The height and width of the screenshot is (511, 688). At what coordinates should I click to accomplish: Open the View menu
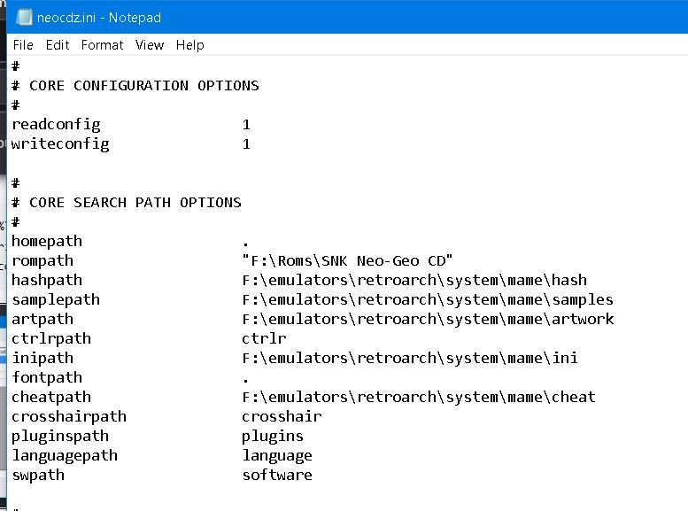(x=150, y=45)
